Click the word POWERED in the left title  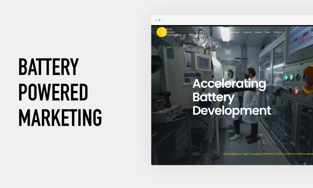(x=53, y=92)
